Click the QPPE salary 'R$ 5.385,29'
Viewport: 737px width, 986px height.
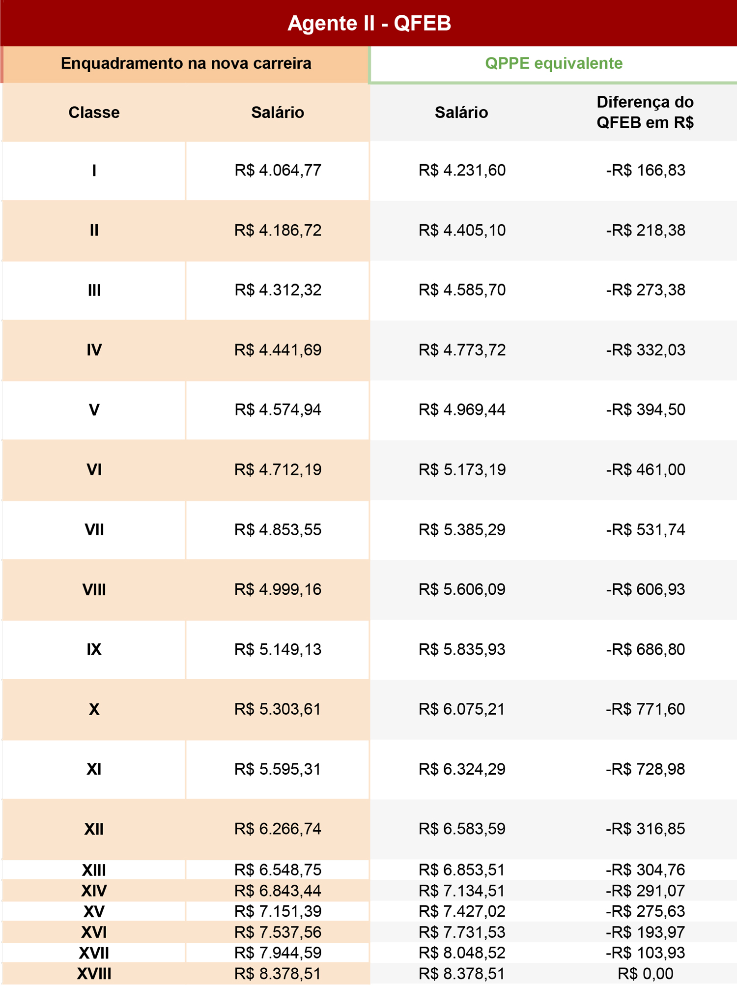(x=462, y=530)
